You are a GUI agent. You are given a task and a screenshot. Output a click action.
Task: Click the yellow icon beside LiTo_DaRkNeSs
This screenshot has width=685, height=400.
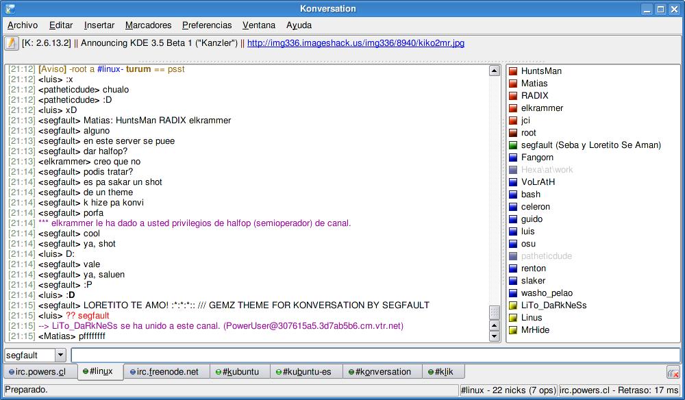(513, 305)
